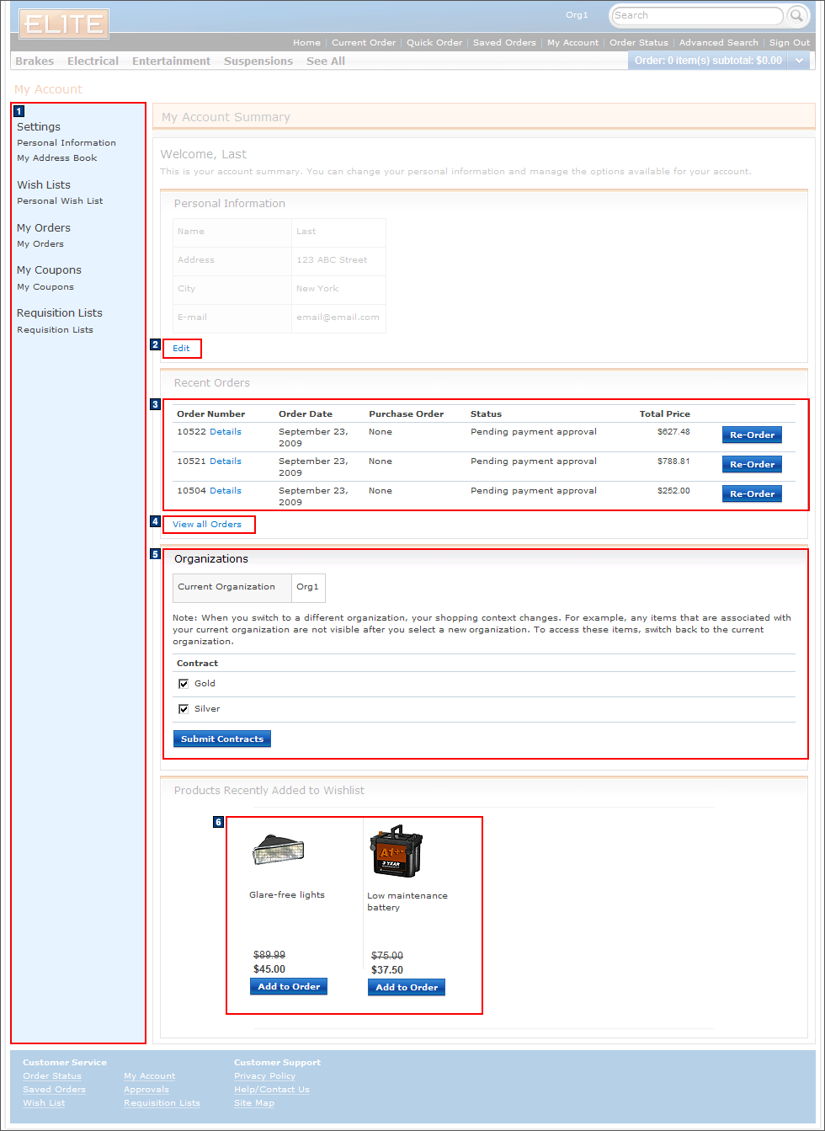
Task: Open order subtotal mini cart summary
Action: [708, 61]
